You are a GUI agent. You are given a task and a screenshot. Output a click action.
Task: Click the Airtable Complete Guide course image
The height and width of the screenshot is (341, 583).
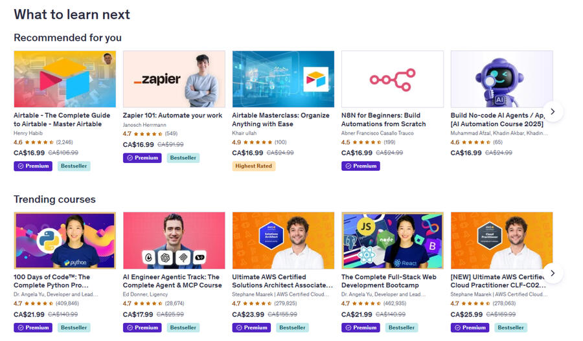click(x=65, y=79)
